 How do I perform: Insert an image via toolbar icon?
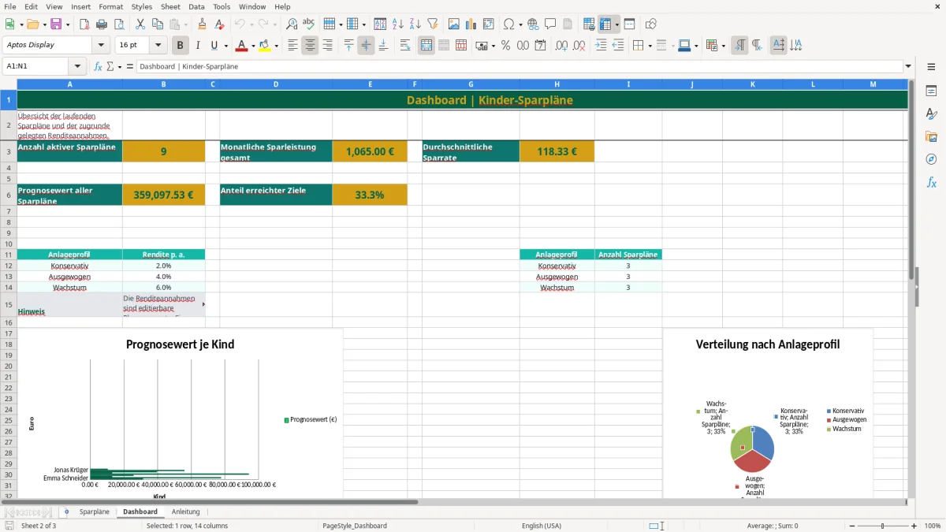point(454,24)
